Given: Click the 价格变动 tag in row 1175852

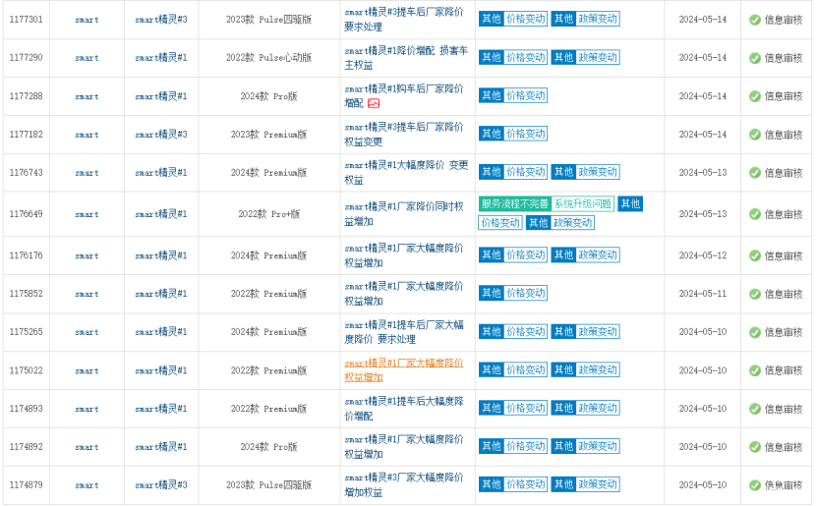Looking at the screenshot, I should (526, 293).
